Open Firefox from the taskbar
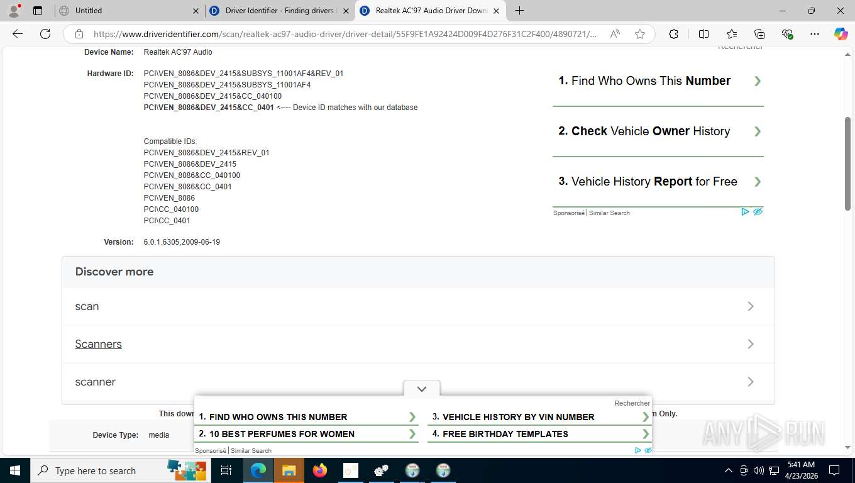Screen dimensions: 855x483 pyautogui.click(x=320, y=470)
